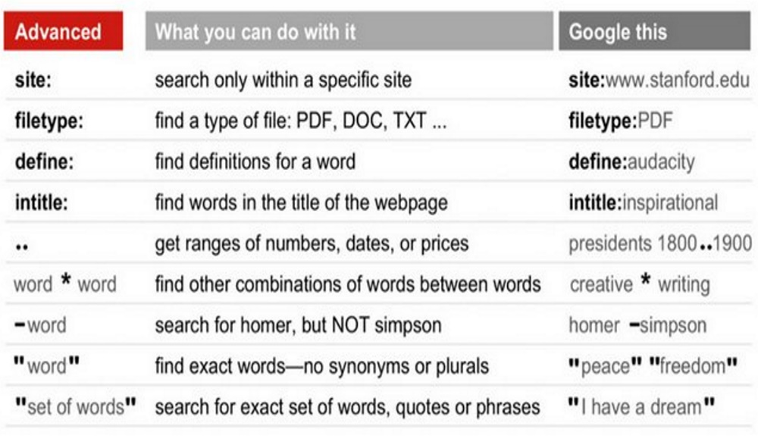Click the filetype: operator label
The height and width of the screenshot is (445, 758).
coord(49,121)
